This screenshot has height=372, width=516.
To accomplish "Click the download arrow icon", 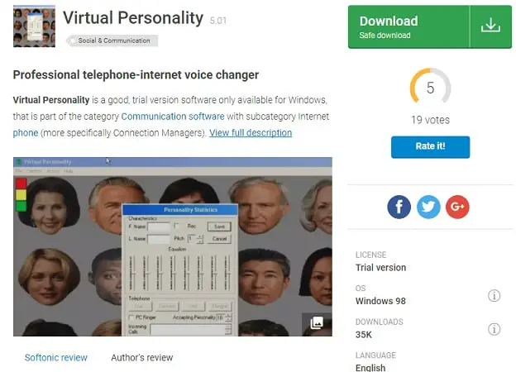I will [490, 26].
